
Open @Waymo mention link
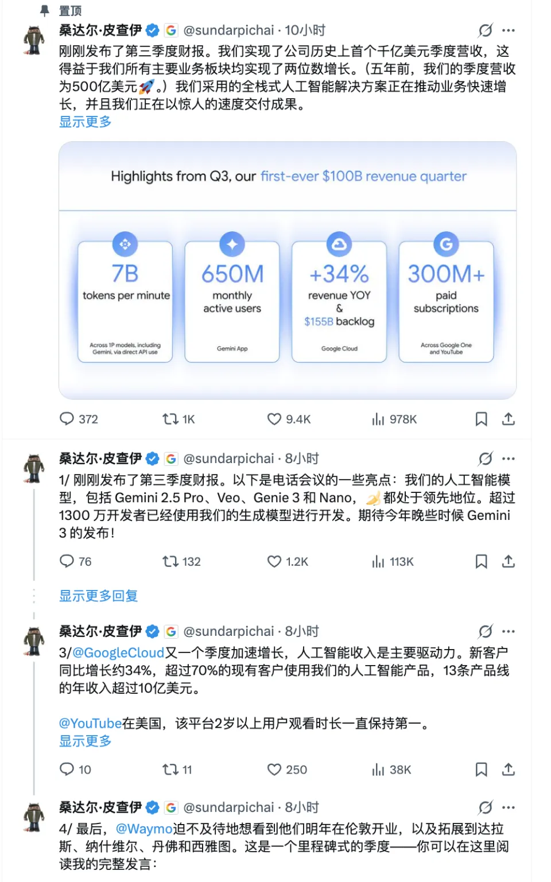point(144,829)
